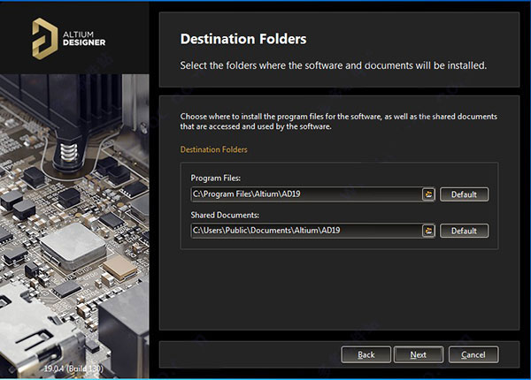Click the 'Destination Folders' page heading
This screenshot has width=531, height=380.
pyautogui.click(x=243, y=39)
